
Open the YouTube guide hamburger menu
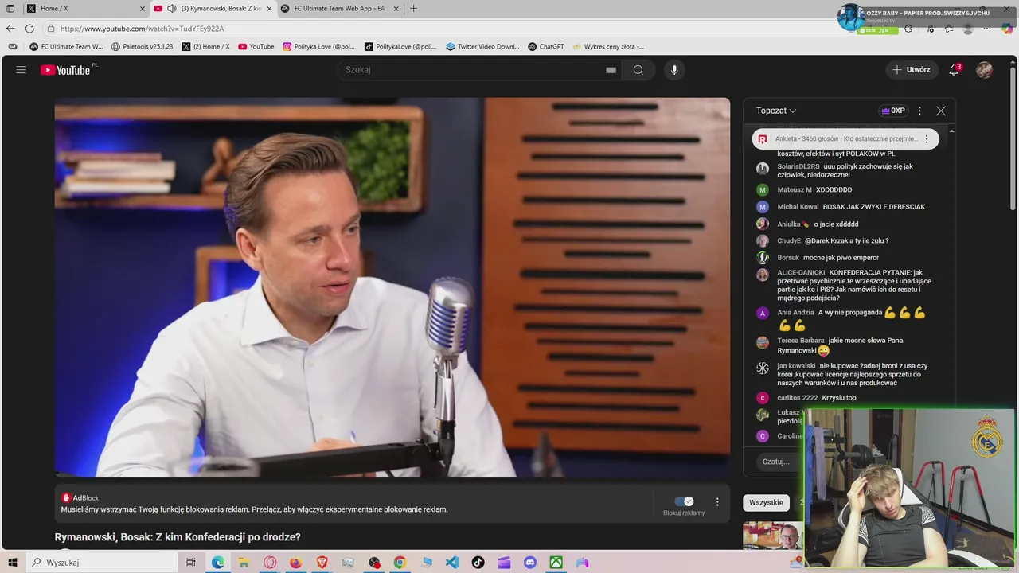click(21, 70)
